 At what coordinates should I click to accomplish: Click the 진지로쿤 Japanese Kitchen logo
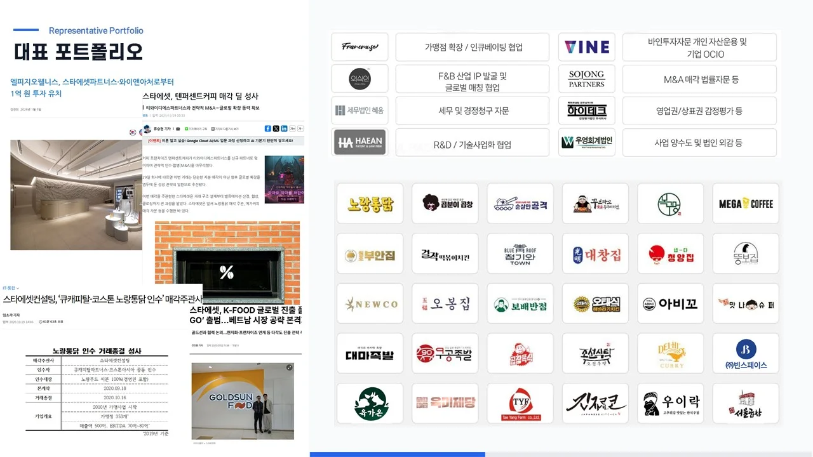pos(595,403)
